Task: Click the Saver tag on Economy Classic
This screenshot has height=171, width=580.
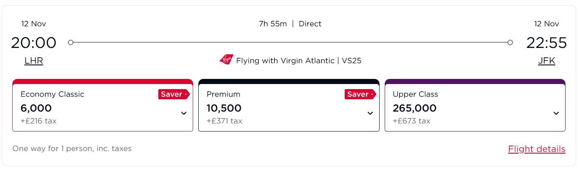Action: click(x=174, y=94)
